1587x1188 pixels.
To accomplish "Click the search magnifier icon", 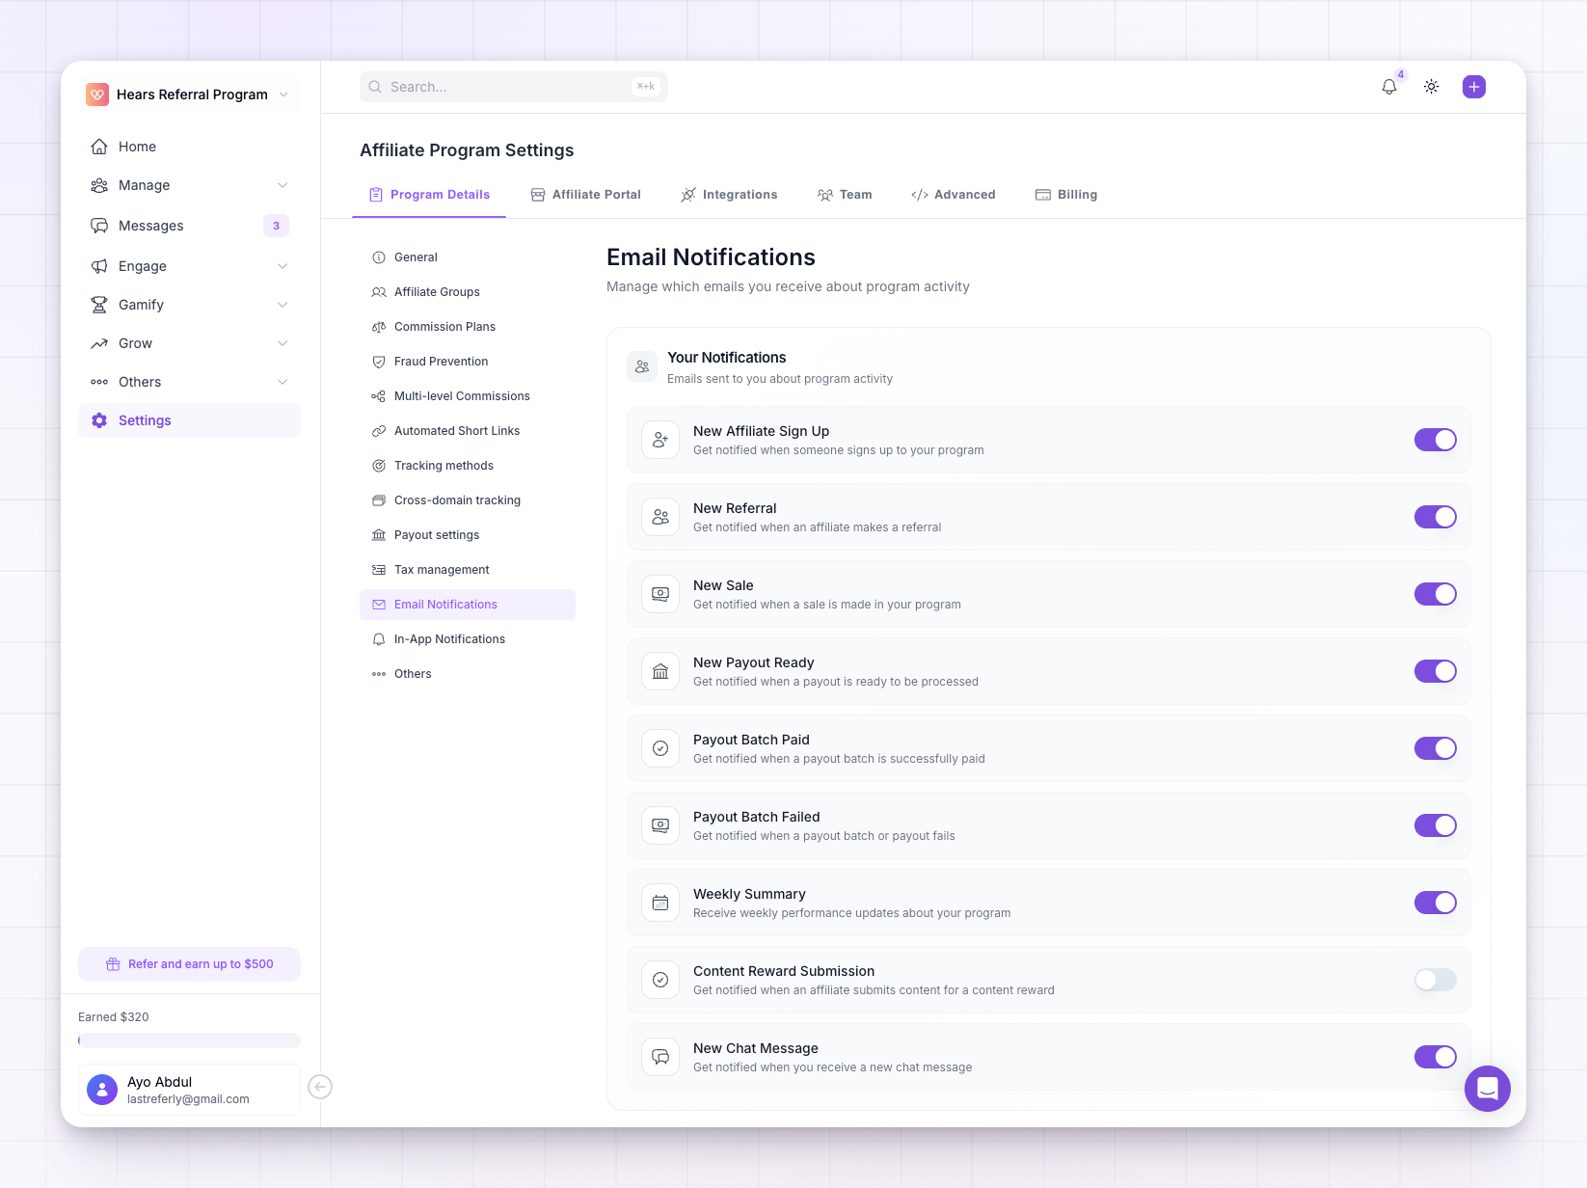I will tap(375, 87).
